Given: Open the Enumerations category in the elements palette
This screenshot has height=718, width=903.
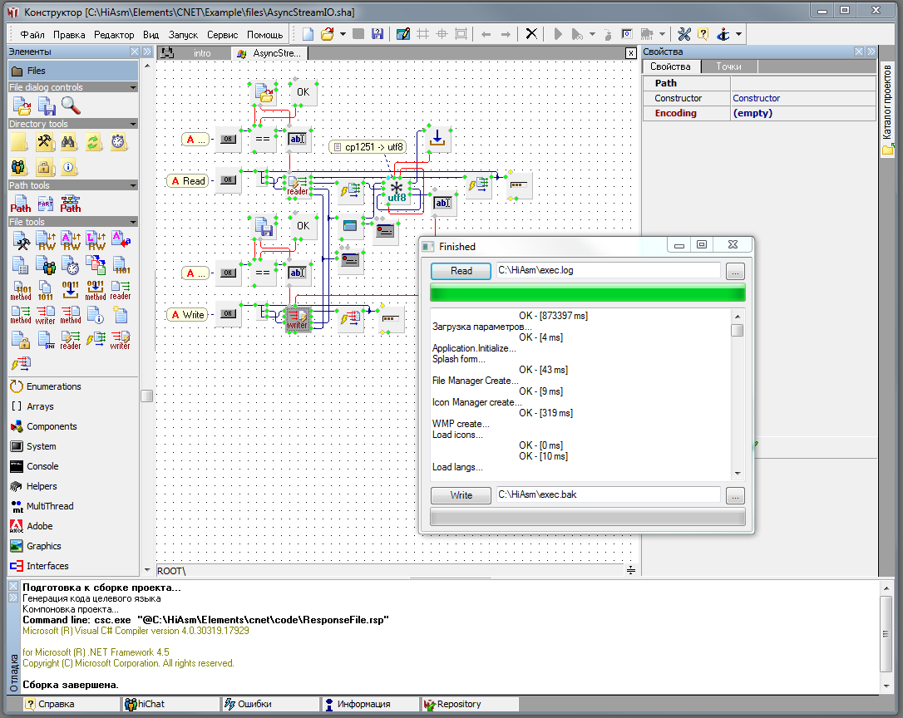Looking at the screenshot, I should point(53,386).
